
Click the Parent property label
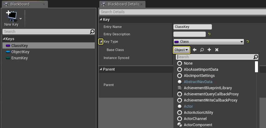point(109,85)
